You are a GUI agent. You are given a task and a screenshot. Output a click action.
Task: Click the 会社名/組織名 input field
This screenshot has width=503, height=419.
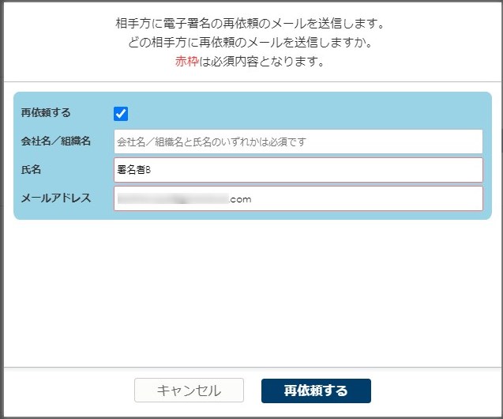(x=298, y=142)
